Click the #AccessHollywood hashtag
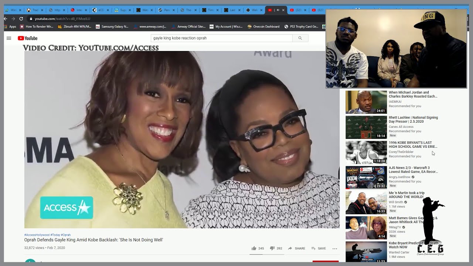The image size is (473, 266). [37, 235]
